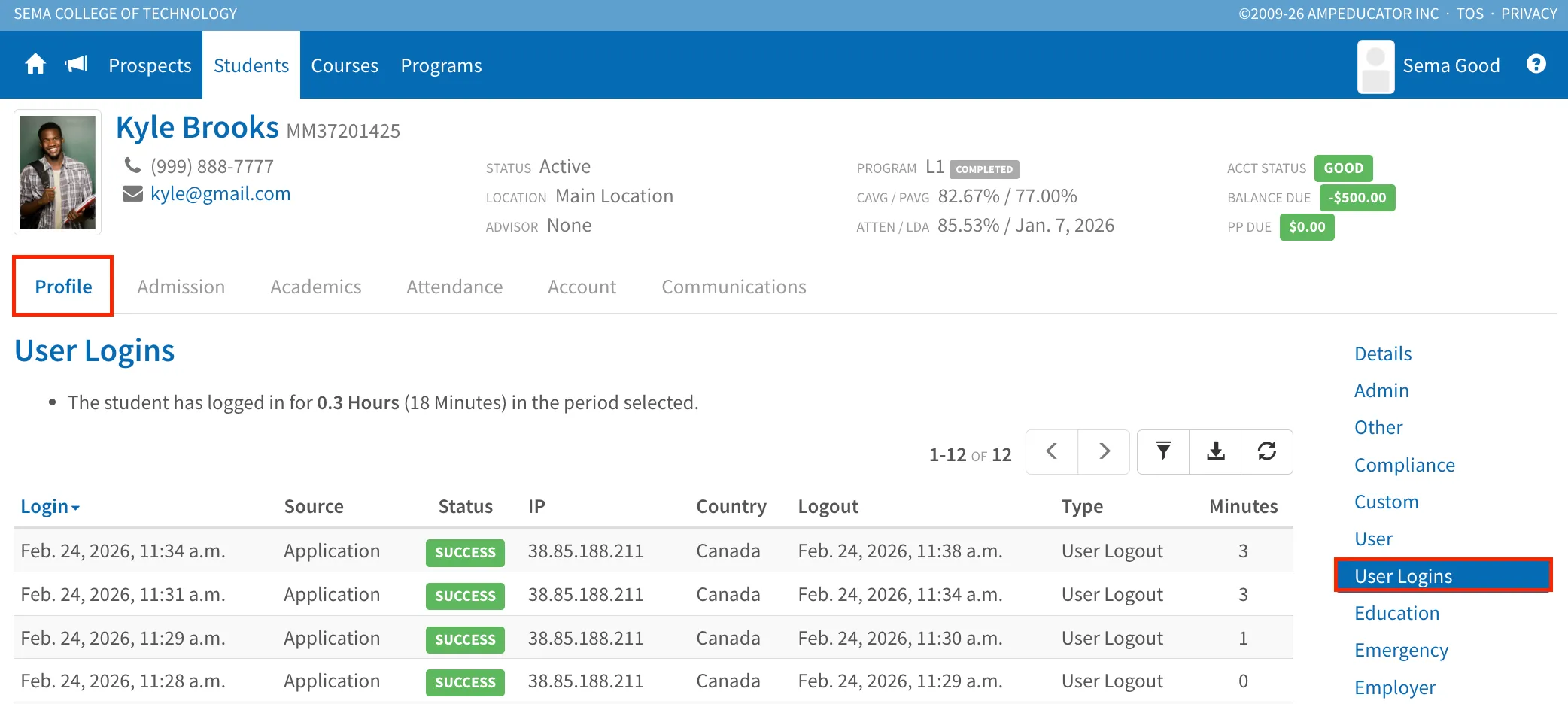Click the -$500.00 balance due badge
This screenshot has width=1568, height=704.
point(1357,198)
